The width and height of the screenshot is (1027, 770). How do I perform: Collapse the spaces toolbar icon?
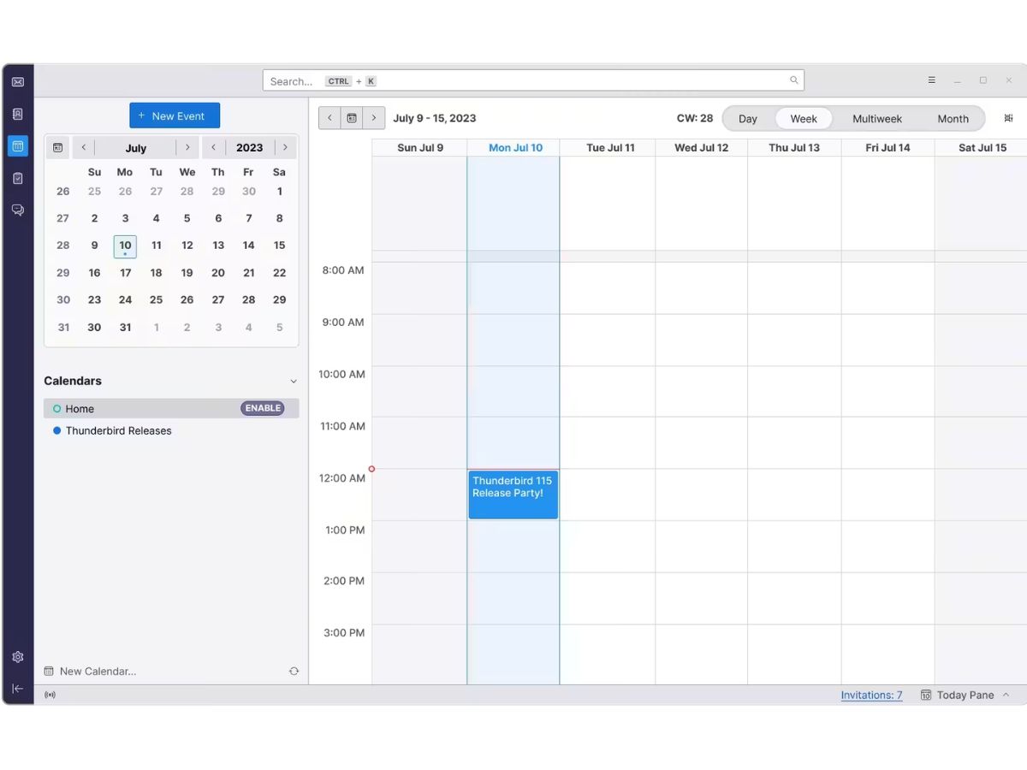[x=18, y=689]
